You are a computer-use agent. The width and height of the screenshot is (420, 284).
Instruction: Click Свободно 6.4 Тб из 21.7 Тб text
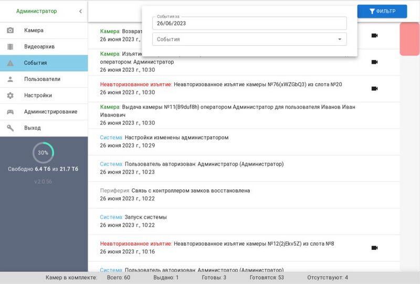coord(43,169)
